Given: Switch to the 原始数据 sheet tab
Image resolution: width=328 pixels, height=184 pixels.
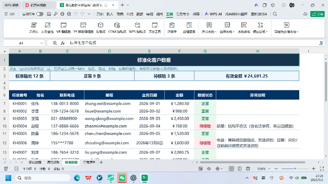Looking at the screenshot, I should (x=35, y=162).
